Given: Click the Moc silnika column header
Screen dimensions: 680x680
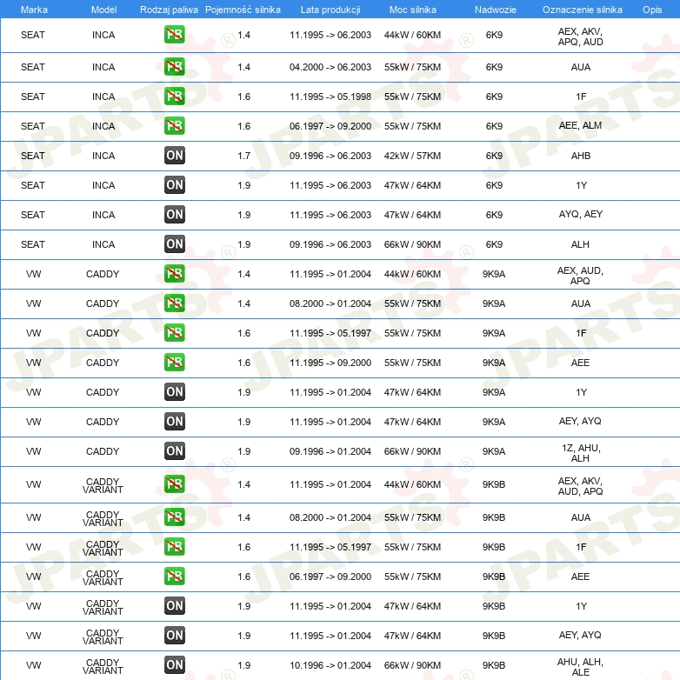Looking at the screenshot, I should [x=412, y=10].
